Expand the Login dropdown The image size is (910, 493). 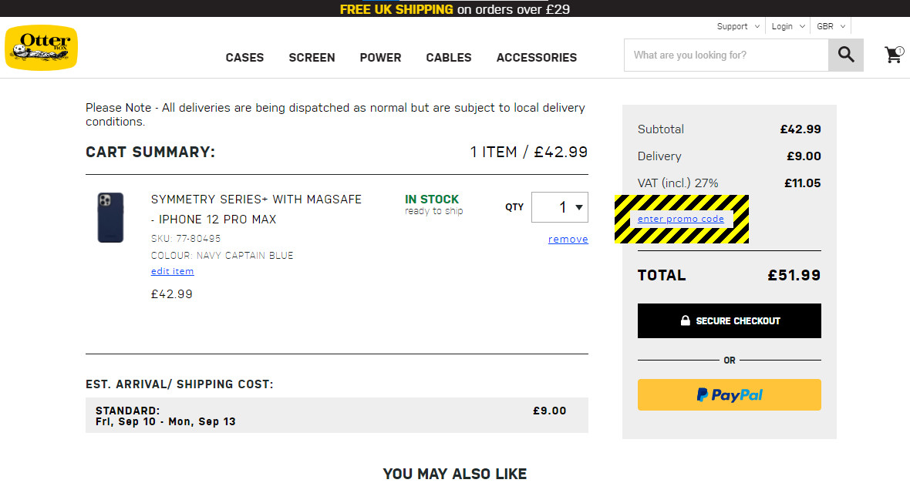click(x=787, y=26)
